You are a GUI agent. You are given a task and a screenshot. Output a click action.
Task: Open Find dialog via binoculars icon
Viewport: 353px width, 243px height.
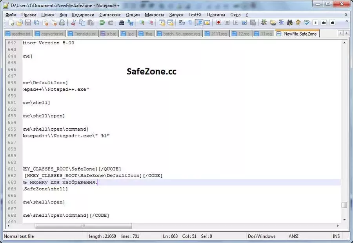pyautogui.click(x=122, y=23)
